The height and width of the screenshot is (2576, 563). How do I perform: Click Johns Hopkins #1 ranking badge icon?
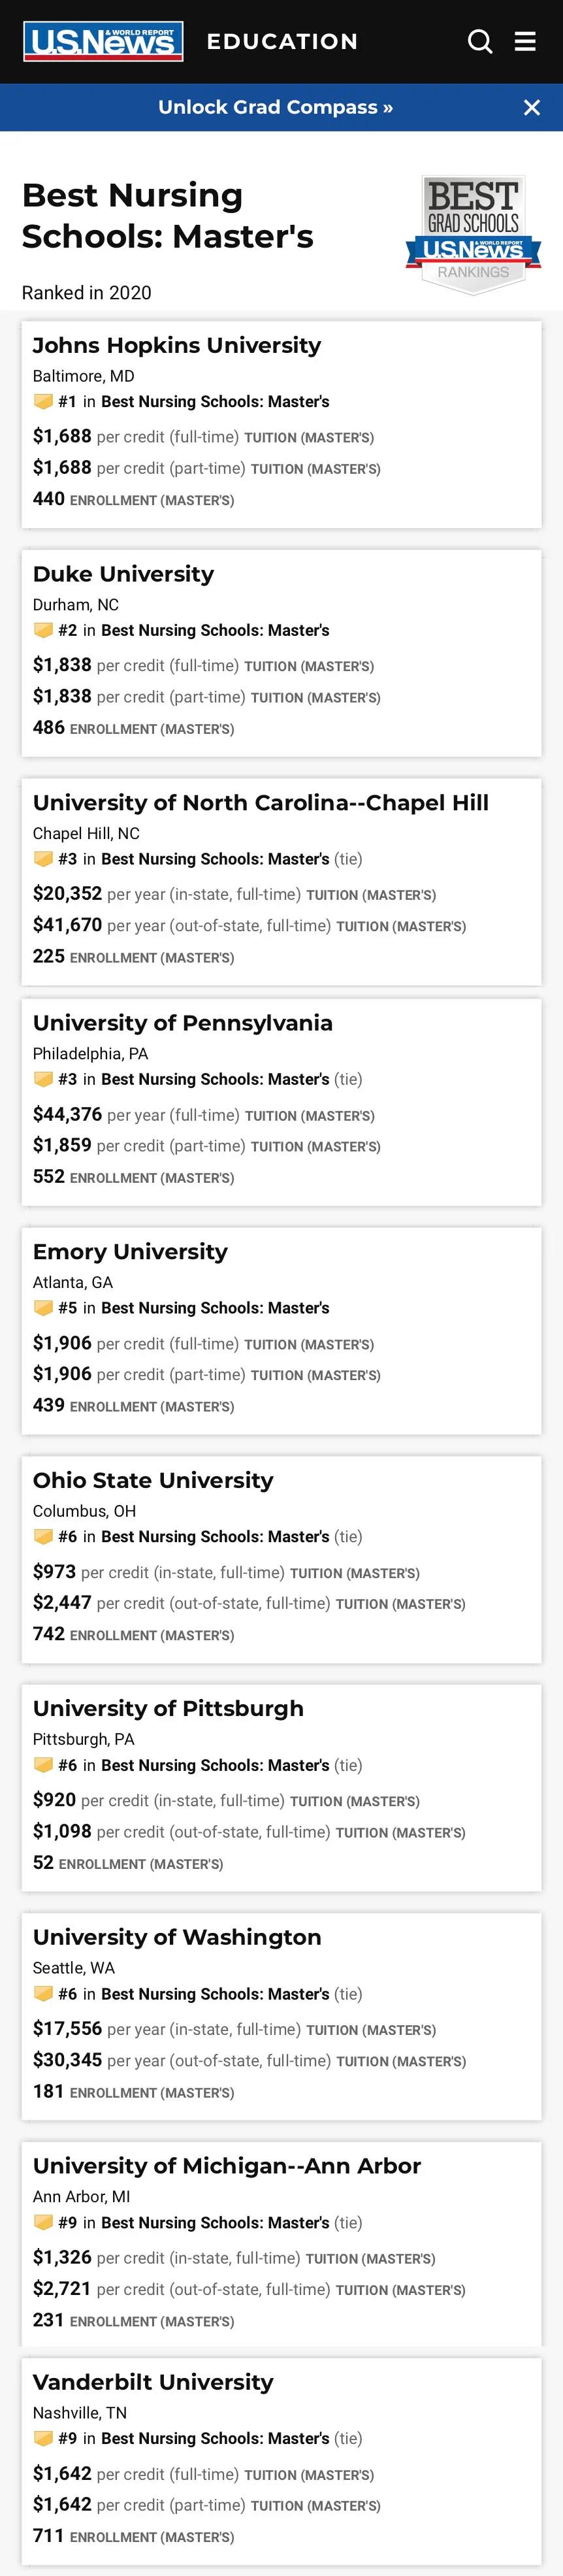[x=43, y=401]
